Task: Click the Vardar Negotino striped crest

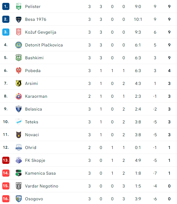Action: point(19,186)
